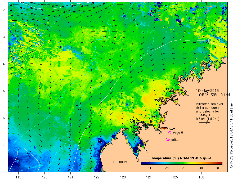Viewport: 233px width, 180px height.
Task: Click the latitude axis label -17
Action: pyautogui.click(x=3, y=145)
